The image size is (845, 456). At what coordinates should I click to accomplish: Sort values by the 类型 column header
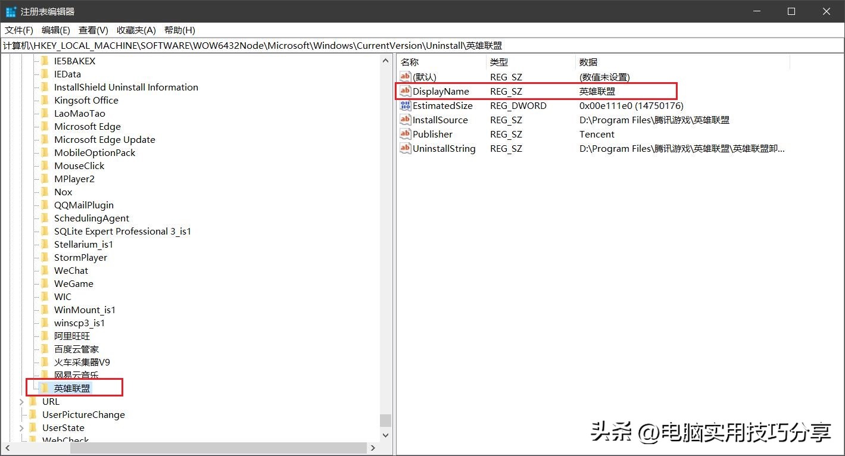[531, 62]
